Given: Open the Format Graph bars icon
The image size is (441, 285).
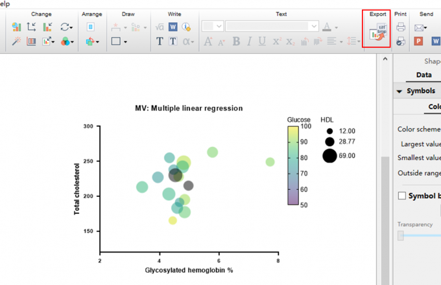Looking at the screenshot, I should pyautogui.click(x=47, y=27).
